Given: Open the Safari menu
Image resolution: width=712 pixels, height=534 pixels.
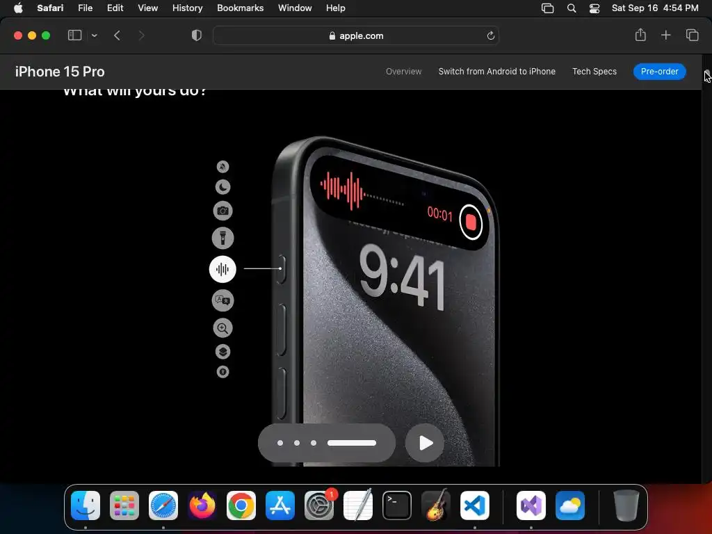Looking at the screenshot, I should (50, 8).
